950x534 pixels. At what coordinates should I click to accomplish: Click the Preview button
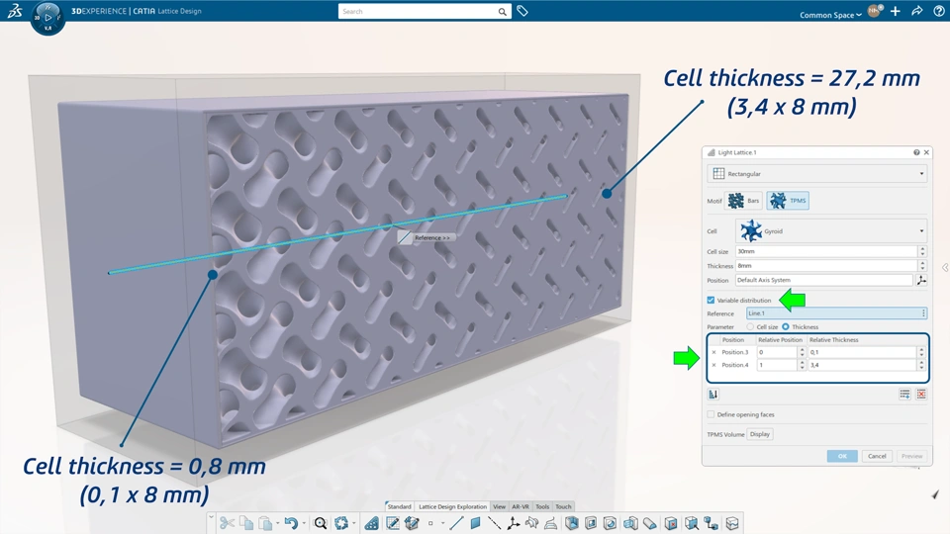click(x=911, y=456)
